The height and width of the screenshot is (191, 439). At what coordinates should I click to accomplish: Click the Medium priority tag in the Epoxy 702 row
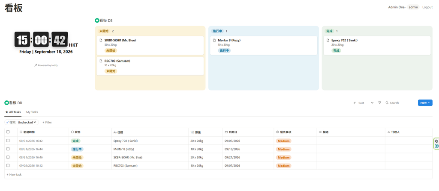(x=284, y=141)
